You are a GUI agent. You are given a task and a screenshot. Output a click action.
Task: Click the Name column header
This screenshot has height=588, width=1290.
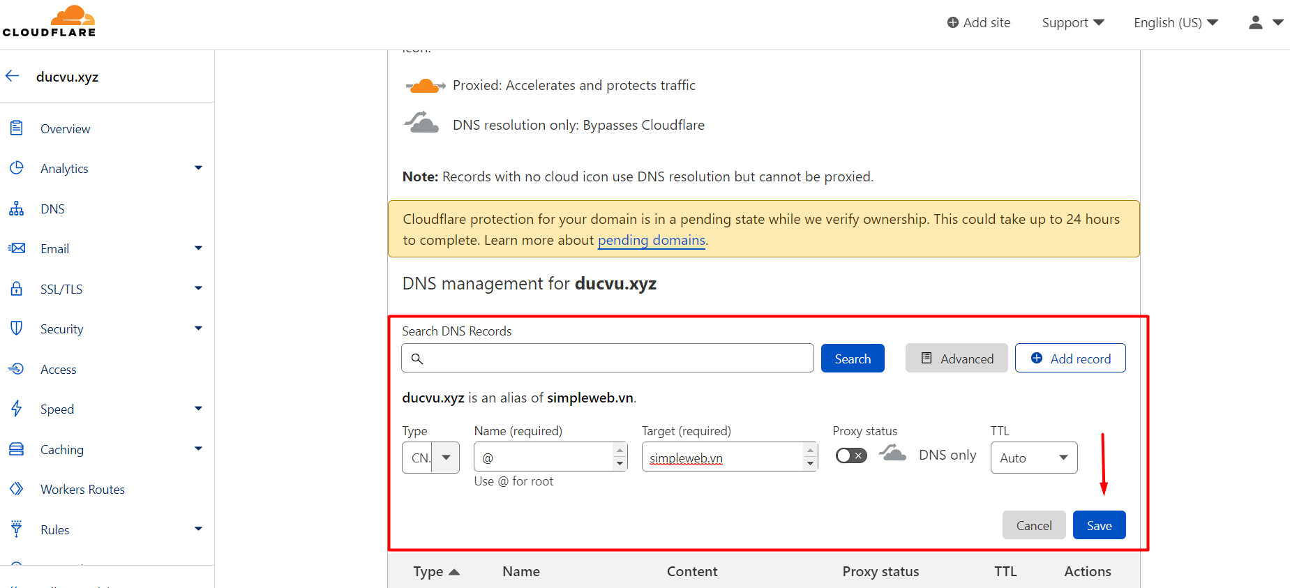click(521, 571)
